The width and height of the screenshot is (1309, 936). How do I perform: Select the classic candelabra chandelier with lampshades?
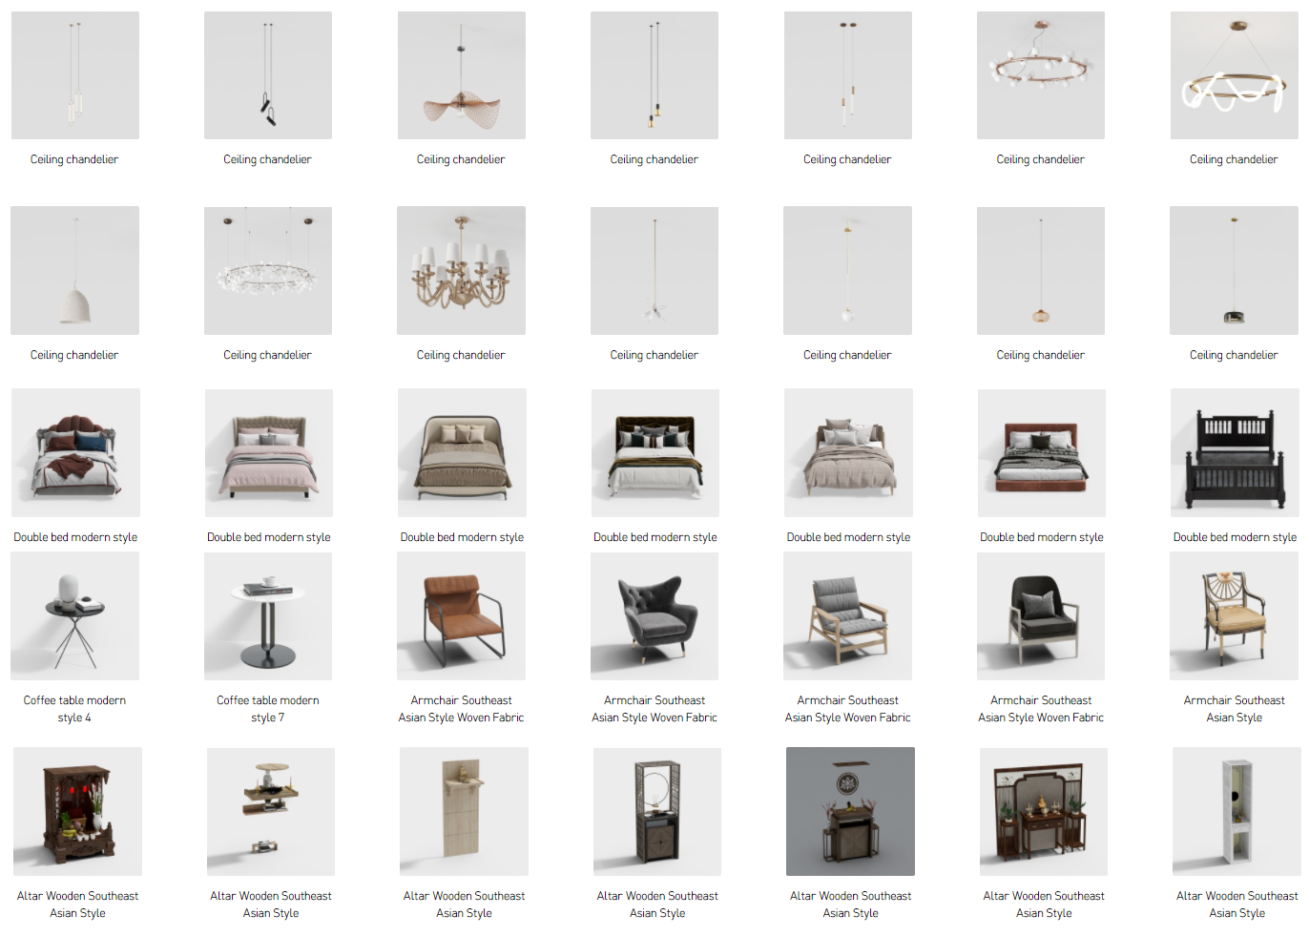point(461,270)
